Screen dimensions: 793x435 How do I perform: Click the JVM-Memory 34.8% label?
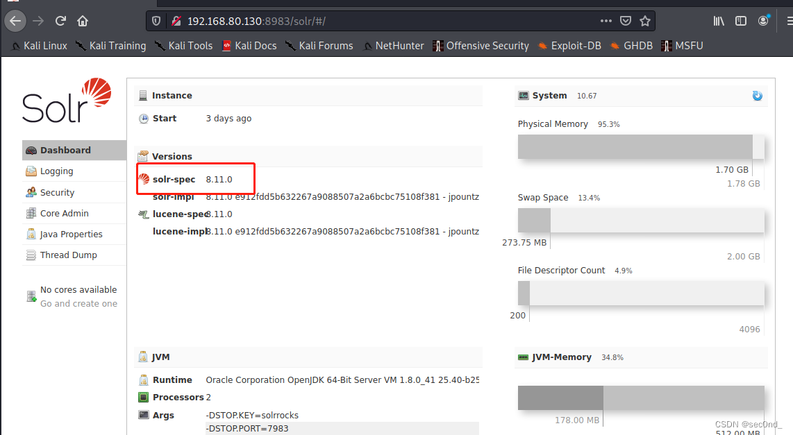tap(612, 358)
